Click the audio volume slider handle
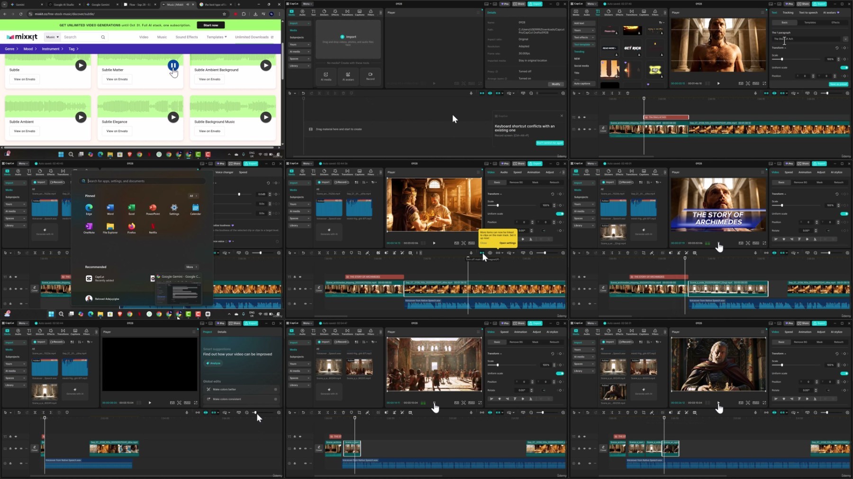 tap(239, 194)
